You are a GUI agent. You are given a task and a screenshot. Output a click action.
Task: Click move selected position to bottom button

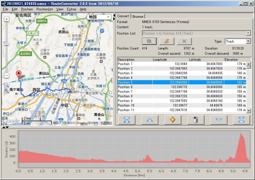(241, 120)
